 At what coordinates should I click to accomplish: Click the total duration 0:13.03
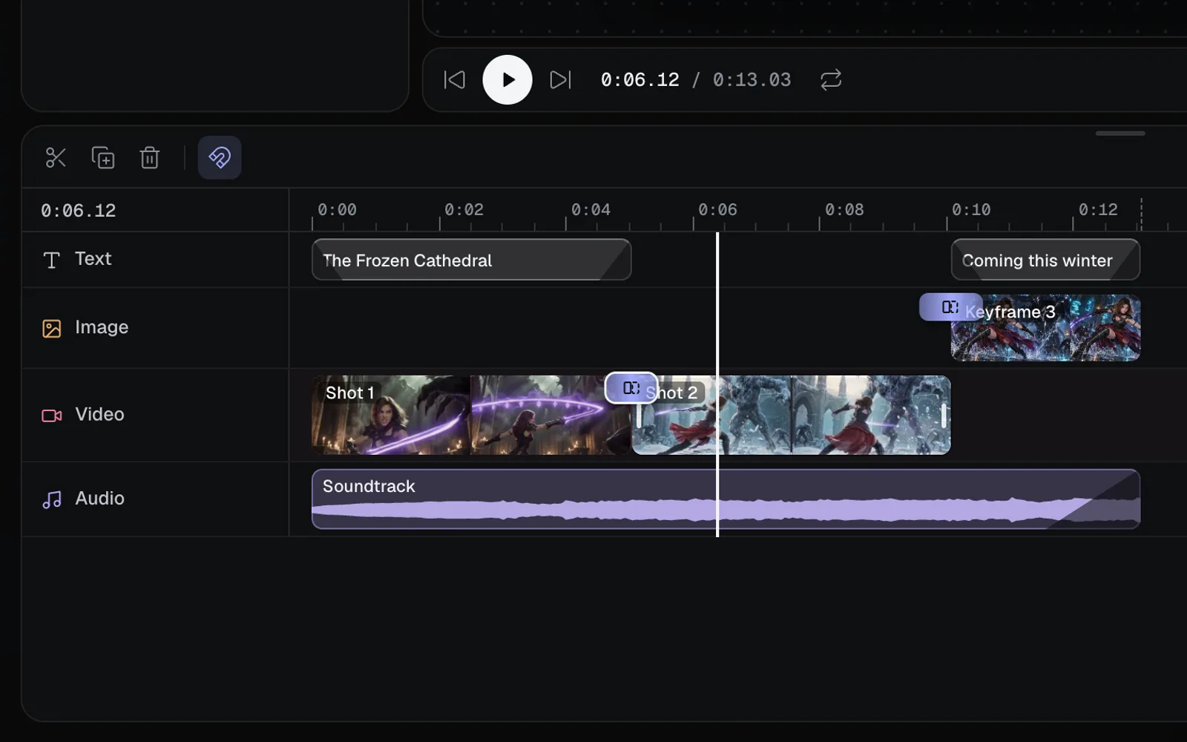point(752,79)
